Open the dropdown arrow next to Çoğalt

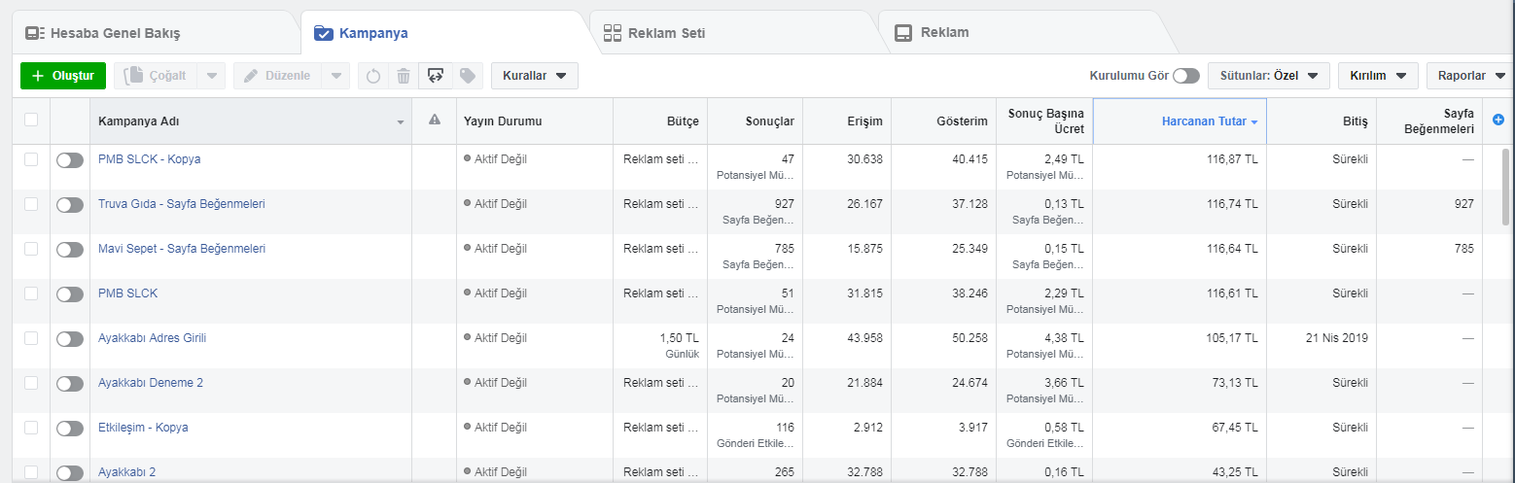click(x=212, y=76)
